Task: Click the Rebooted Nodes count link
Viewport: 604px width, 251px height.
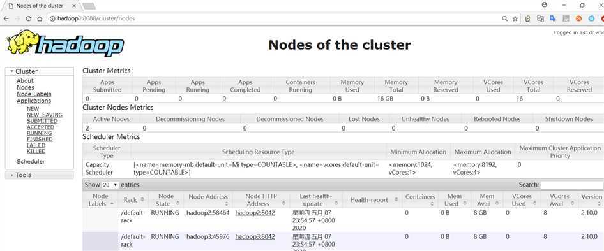Action: [x=465, y=128]
